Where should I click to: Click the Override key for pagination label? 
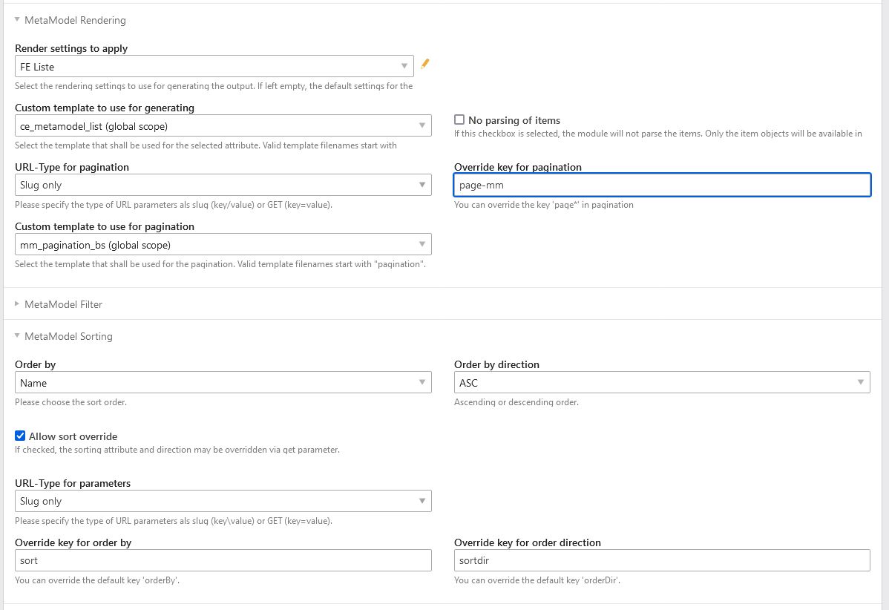(518, 167)
